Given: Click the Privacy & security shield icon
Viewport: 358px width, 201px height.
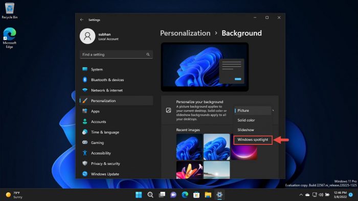Looking at the screenshot, I should coord(85,163).
